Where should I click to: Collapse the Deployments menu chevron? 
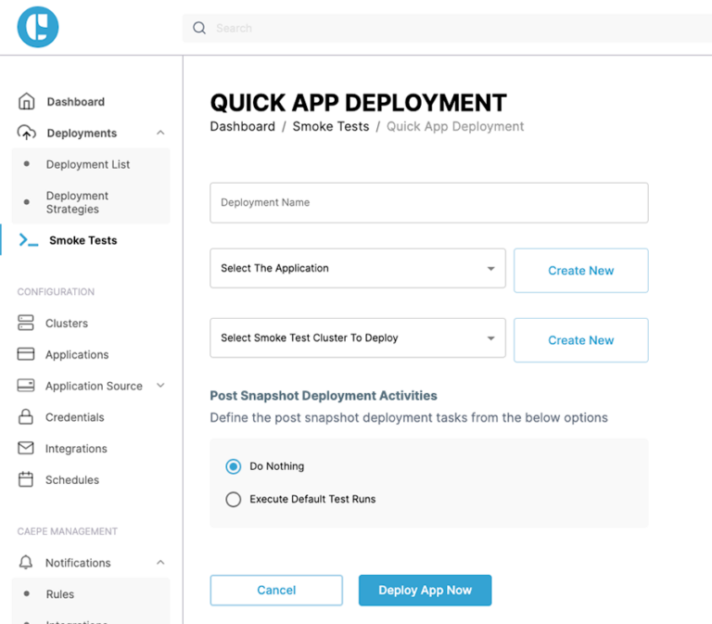[160, 133]
